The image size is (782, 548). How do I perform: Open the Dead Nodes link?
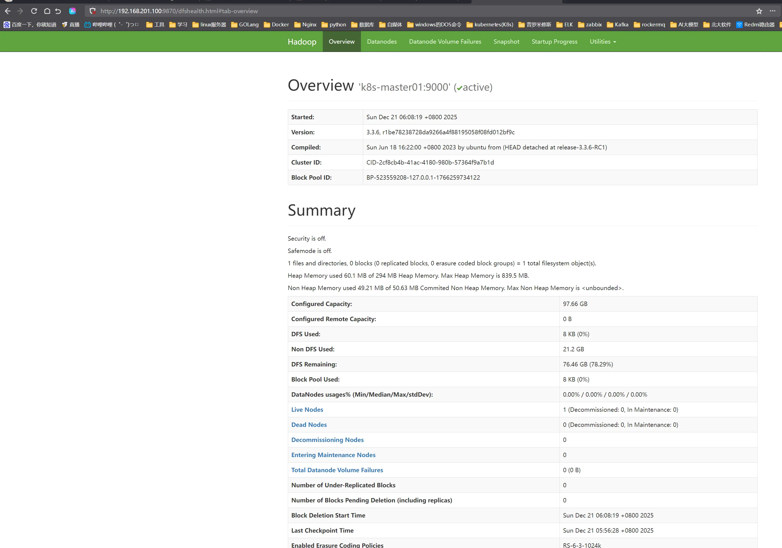pos(308,425)
